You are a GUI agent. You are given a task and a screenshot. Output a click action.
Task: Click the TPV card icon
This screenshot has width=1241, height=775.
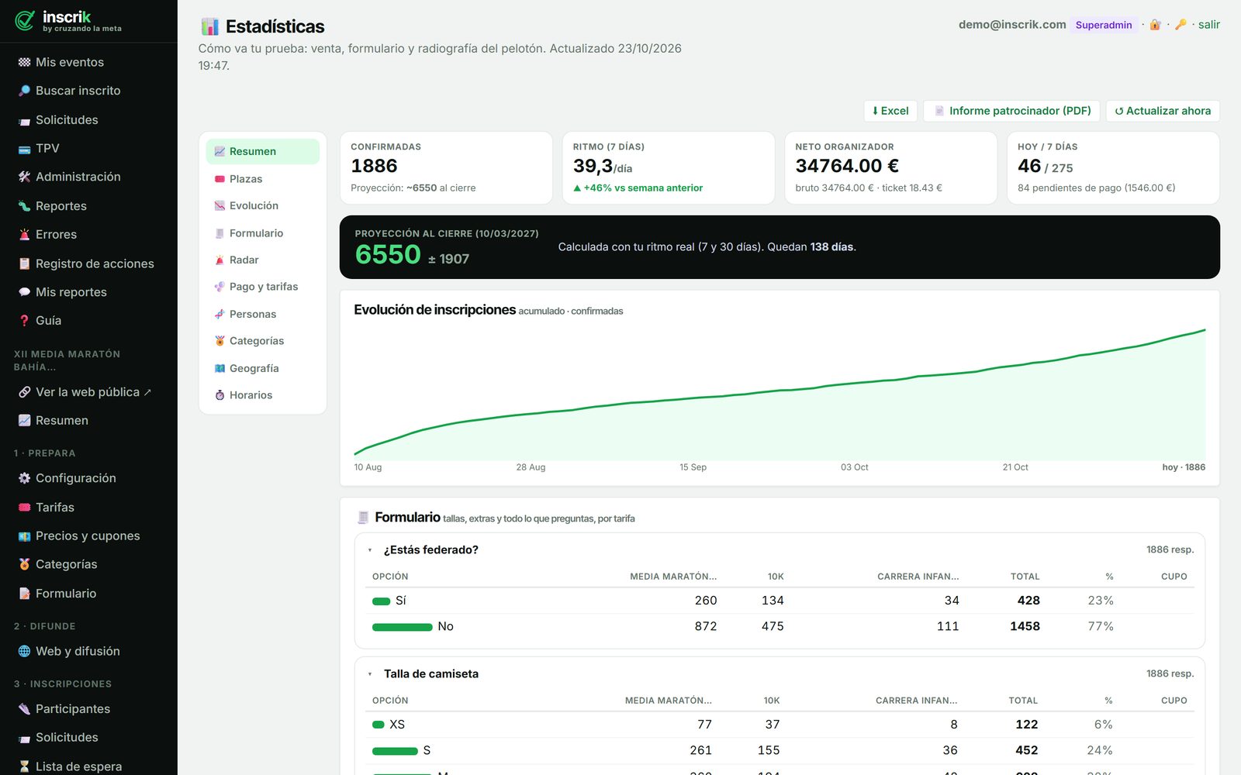[x=25, y=148]
